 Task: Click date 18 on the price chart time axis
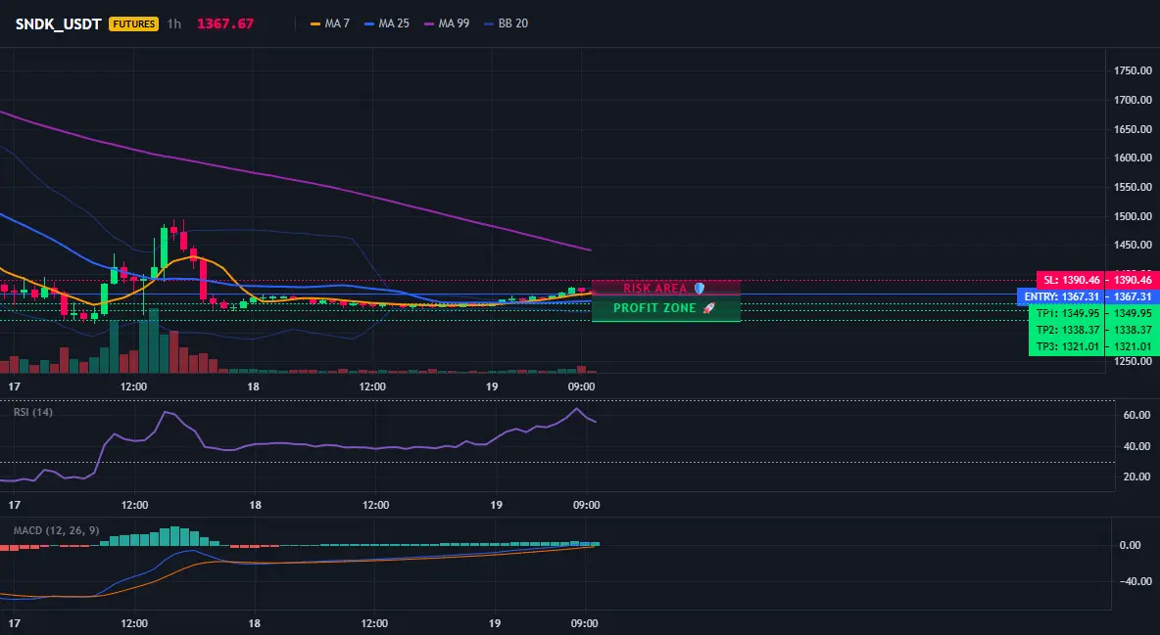click(253, 386)
